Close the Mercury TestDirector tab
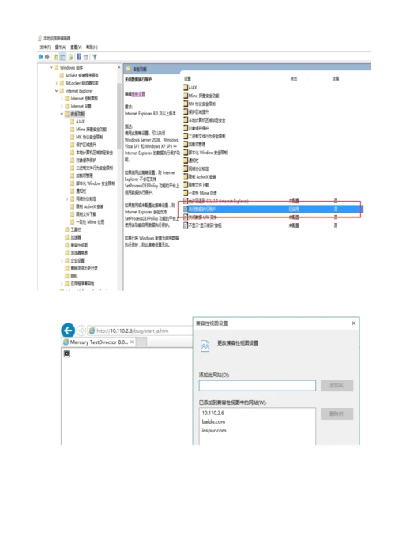Image resolution: width=395 pixels, height=559 pixels. (x=132, y=342)
